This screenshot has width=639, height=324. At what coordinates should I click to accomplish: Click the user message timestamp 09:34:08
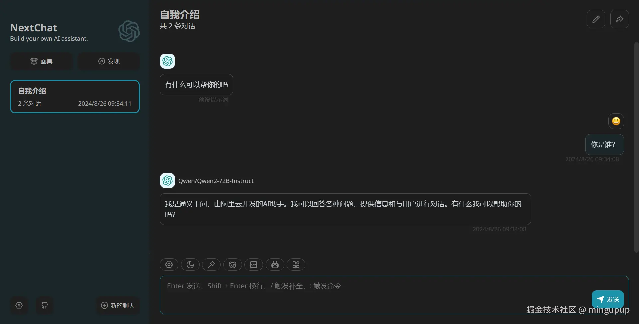(x=592, y=159)
